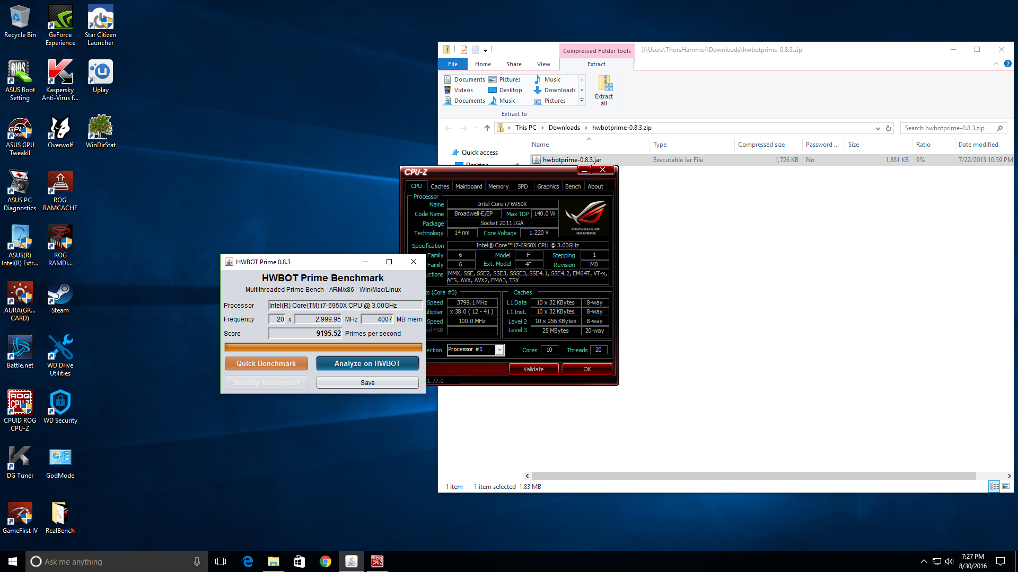Click Downloads in breadcrumb path

click(x=564, y=128)
